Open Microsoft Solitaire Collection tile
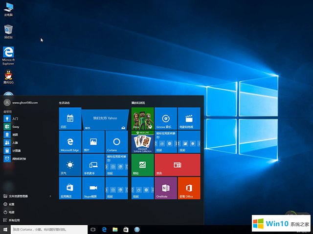Viewport: 313px width, 234px height. coord(142,142)
